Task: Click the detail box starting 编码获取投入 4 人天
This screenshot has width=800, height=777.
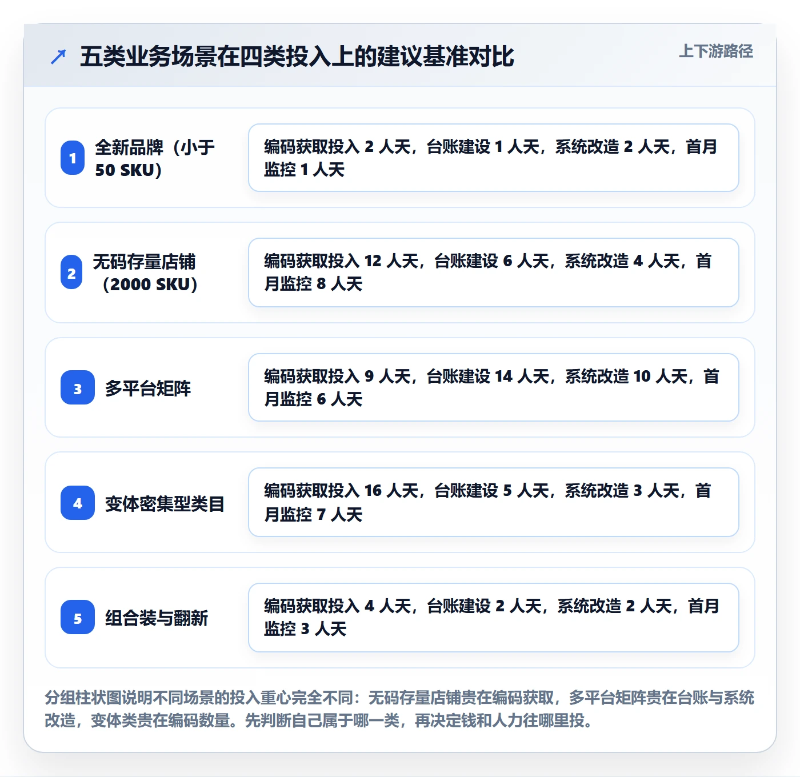Action: tap(494, 618)
